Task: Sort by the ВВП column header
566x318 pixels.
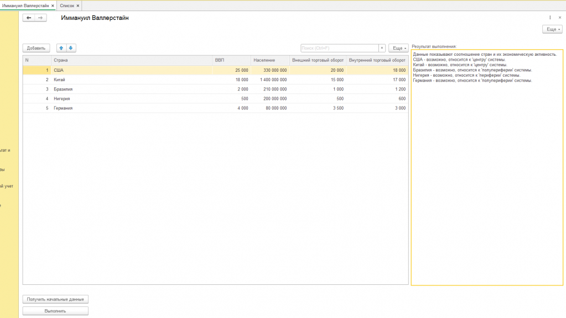Action: pyautogui.click(x=231, y=60)
